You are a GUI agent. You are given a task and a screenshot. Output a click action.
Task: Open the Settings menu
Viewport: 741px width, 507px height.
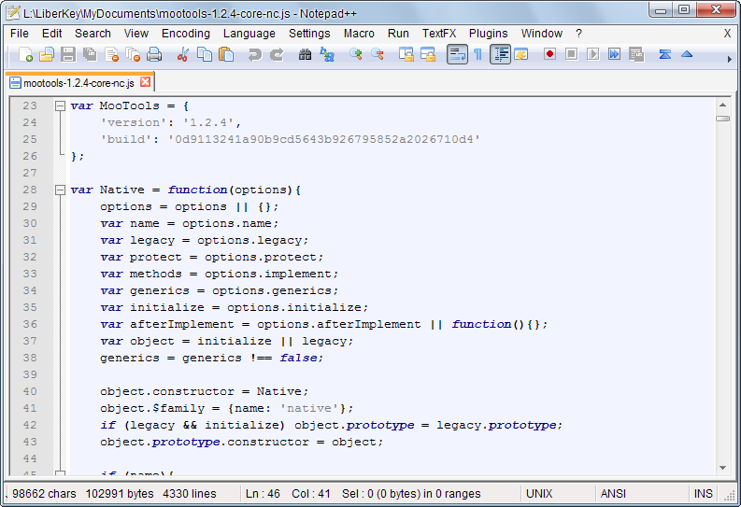pos(309,34)
